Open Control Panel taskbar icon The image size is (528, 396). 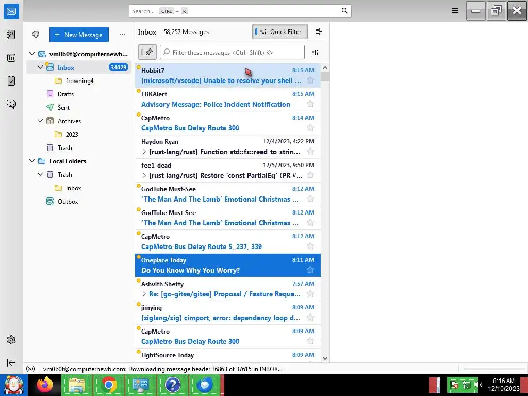[140, 385]
